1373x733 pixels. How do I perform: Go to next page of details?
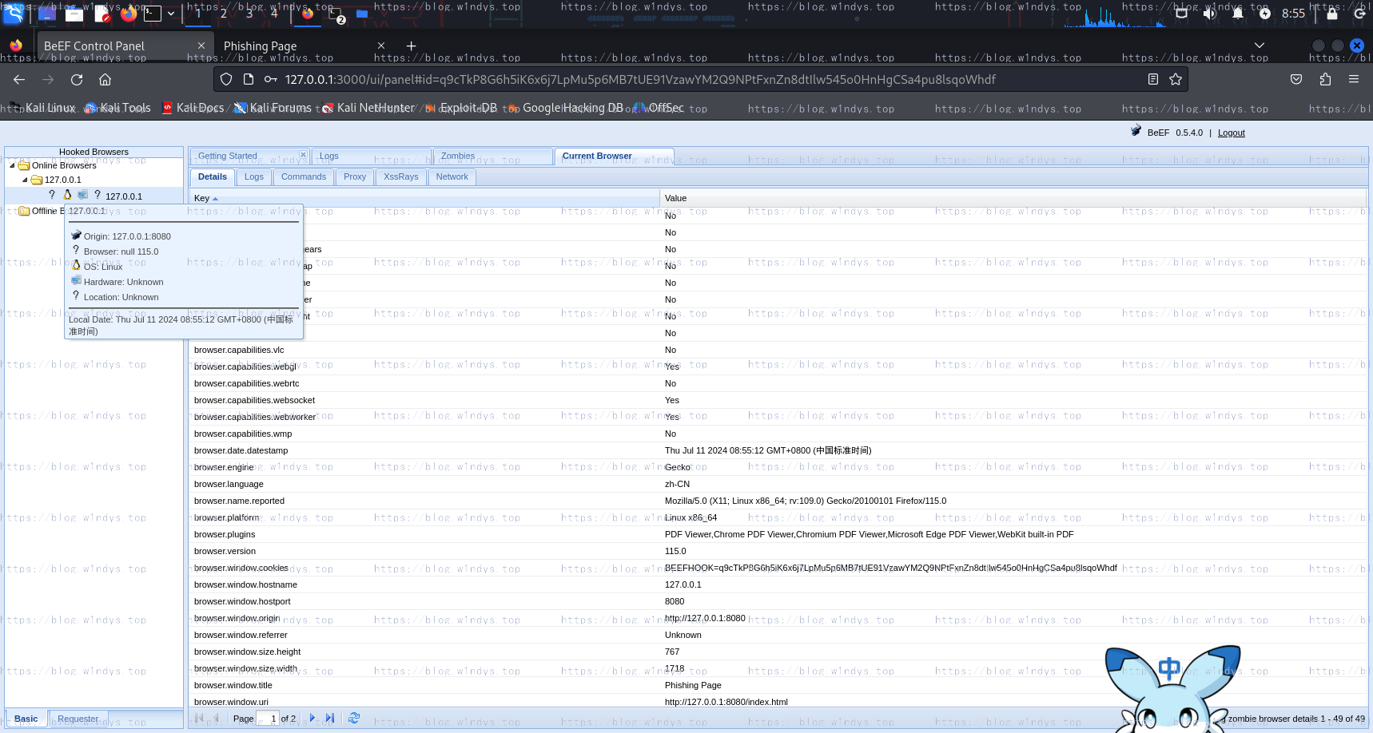pos(312,719)
